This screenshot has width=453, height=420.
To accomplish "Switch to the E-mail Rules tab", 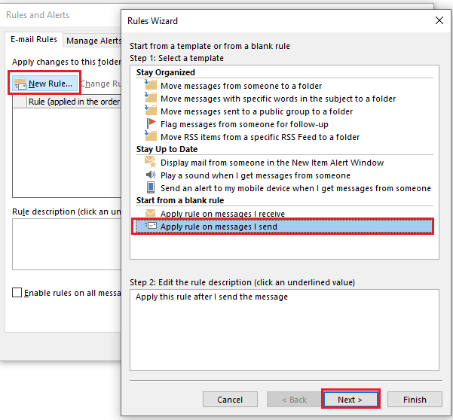I will coord(32,40).
